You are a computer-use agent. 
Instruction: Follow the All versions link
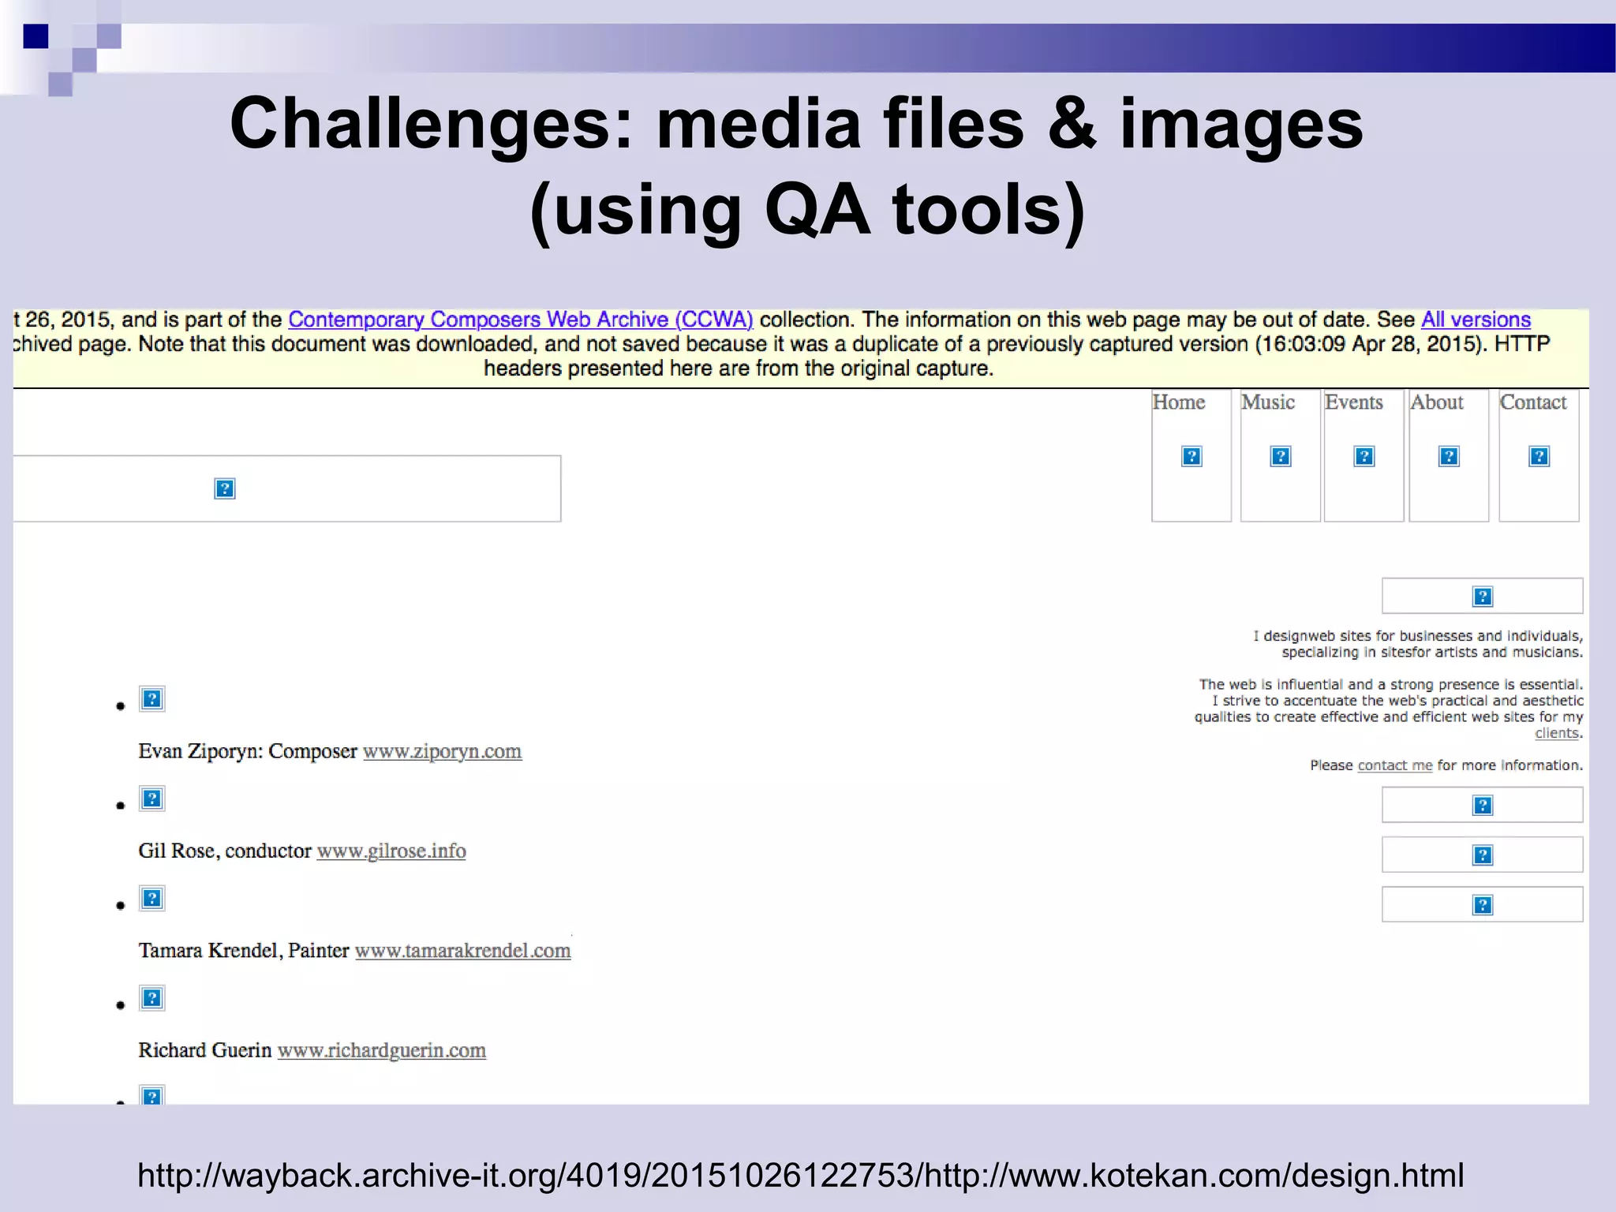coord(1475,320)
